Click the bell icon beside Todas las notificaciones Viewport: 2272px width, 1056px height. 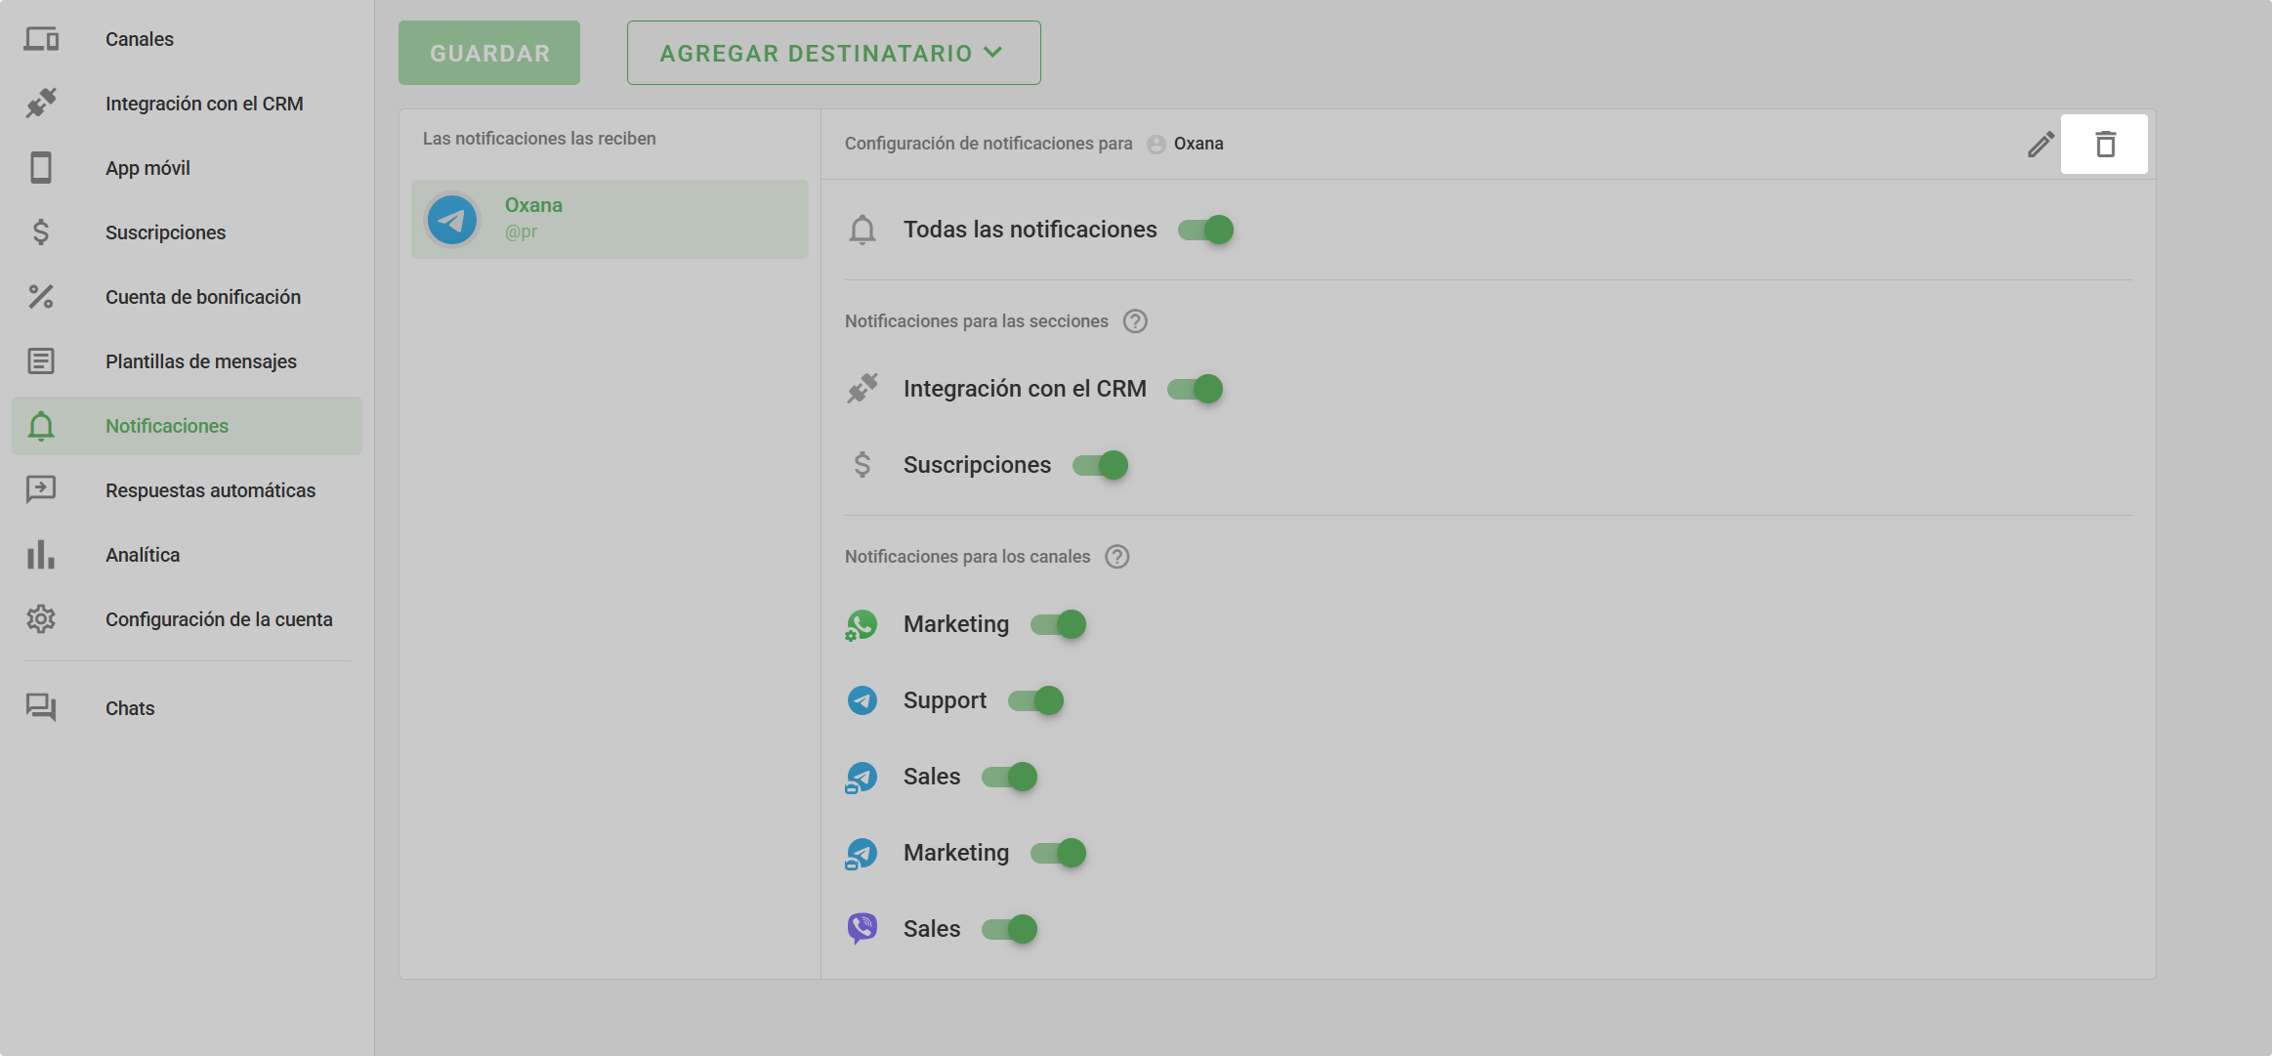click(863, 230)
